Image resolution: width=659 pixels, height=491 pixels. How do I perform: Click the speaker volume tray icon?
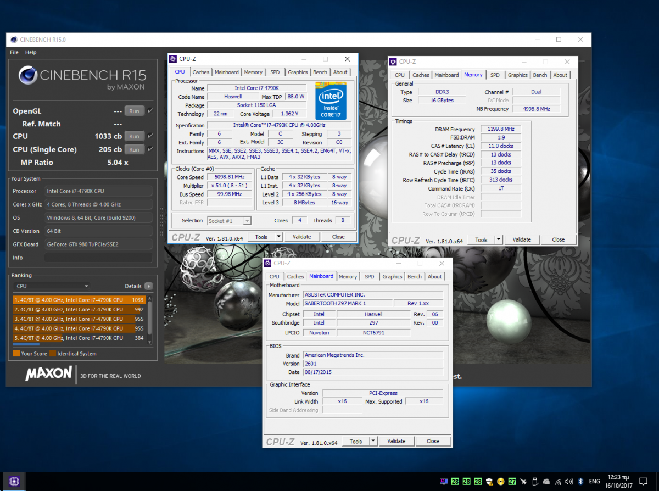point(569,482)
